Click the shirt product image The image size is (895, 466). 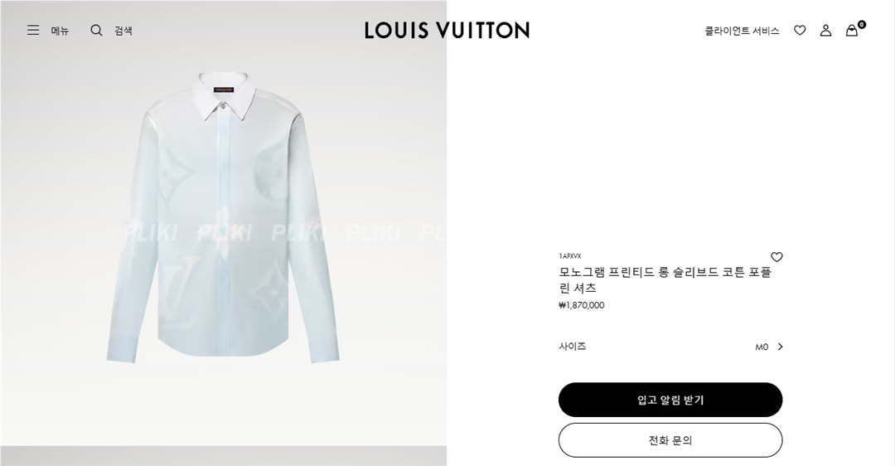[x=223, y=217]
